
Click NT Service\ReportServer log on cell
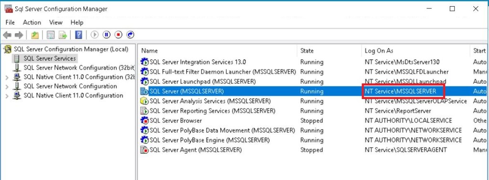398,110
